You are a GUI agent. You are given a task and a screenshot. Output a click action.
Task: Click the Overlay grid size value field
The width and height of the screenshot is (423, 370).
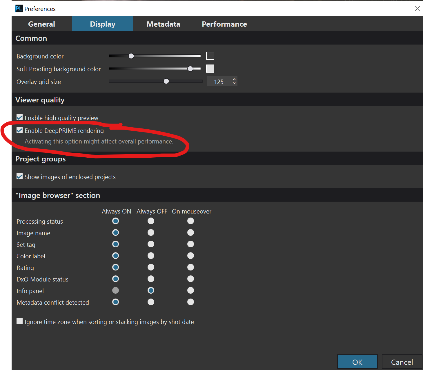pos(219,82)
